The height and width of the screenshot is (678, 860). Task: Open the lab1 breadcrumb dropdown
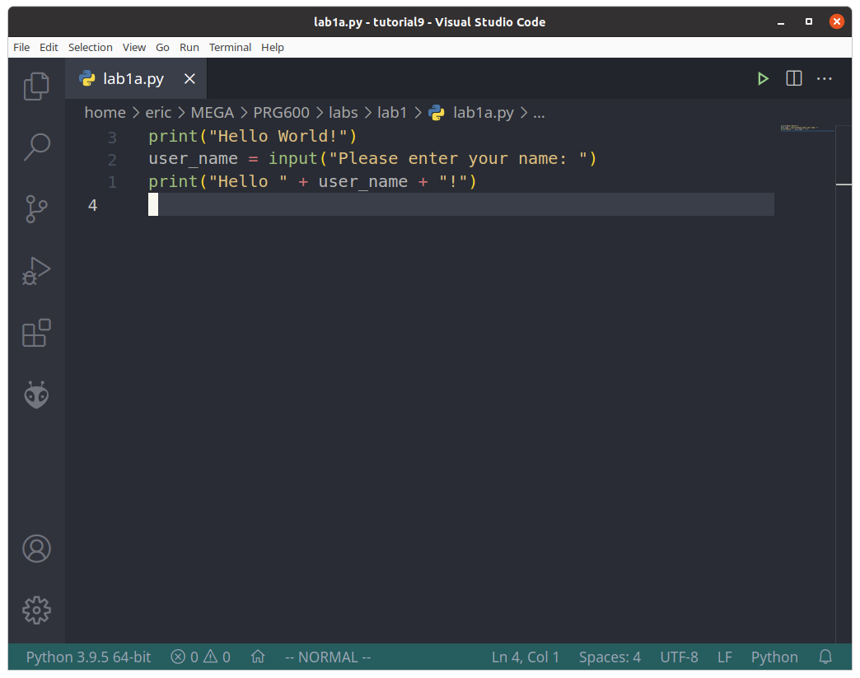(393, 113)
